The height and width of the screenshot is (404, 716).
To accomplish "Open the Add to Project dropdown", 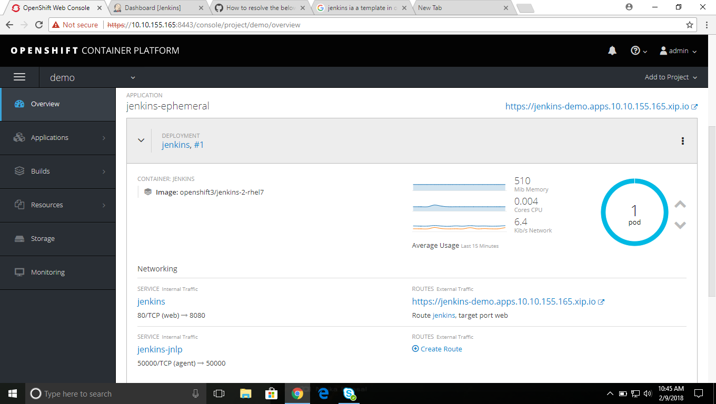I will (671, 77).
